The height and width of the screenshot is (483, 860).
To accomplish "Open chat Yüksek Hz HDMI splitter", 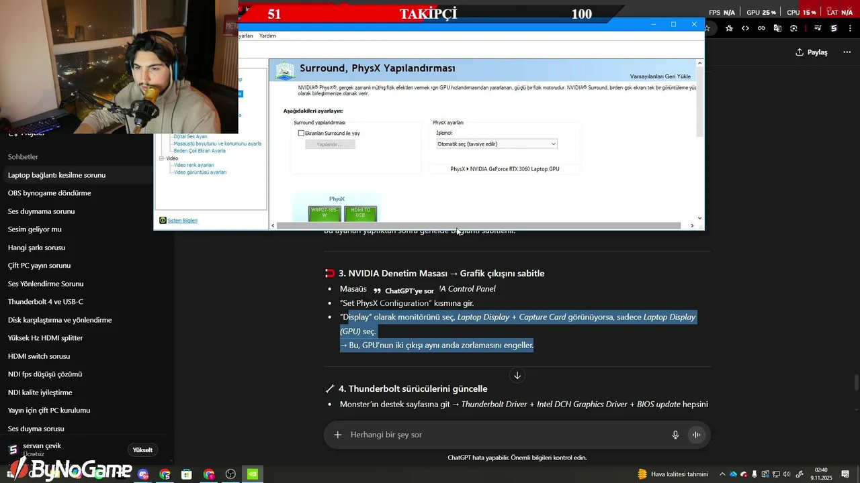I will pos(45,338).
